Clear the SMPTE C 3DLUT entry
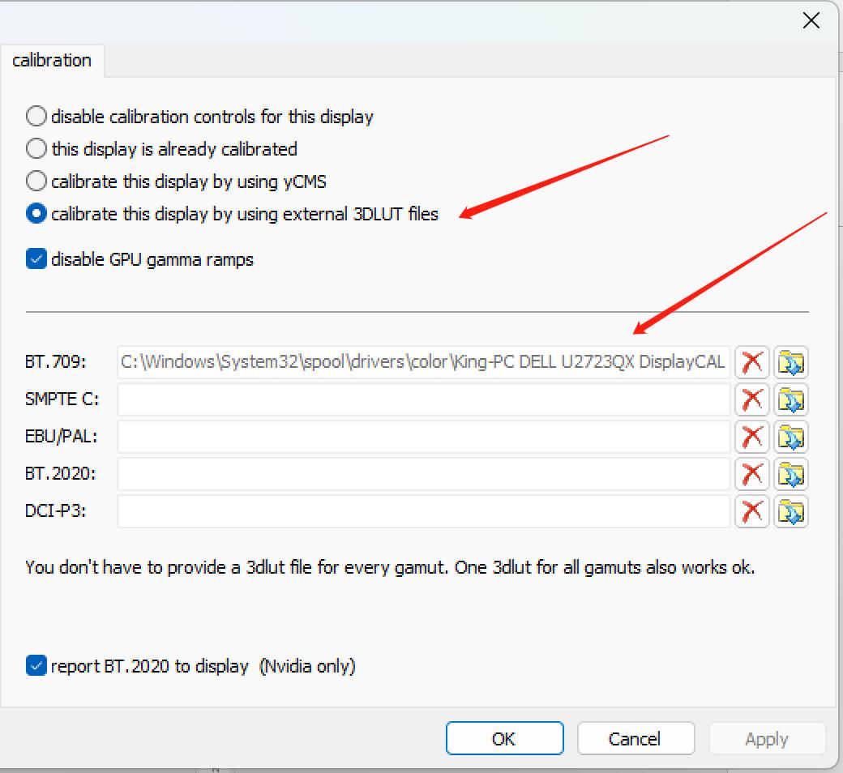Image resolution: width=843 pixels, height=773 pixels. 752,399
